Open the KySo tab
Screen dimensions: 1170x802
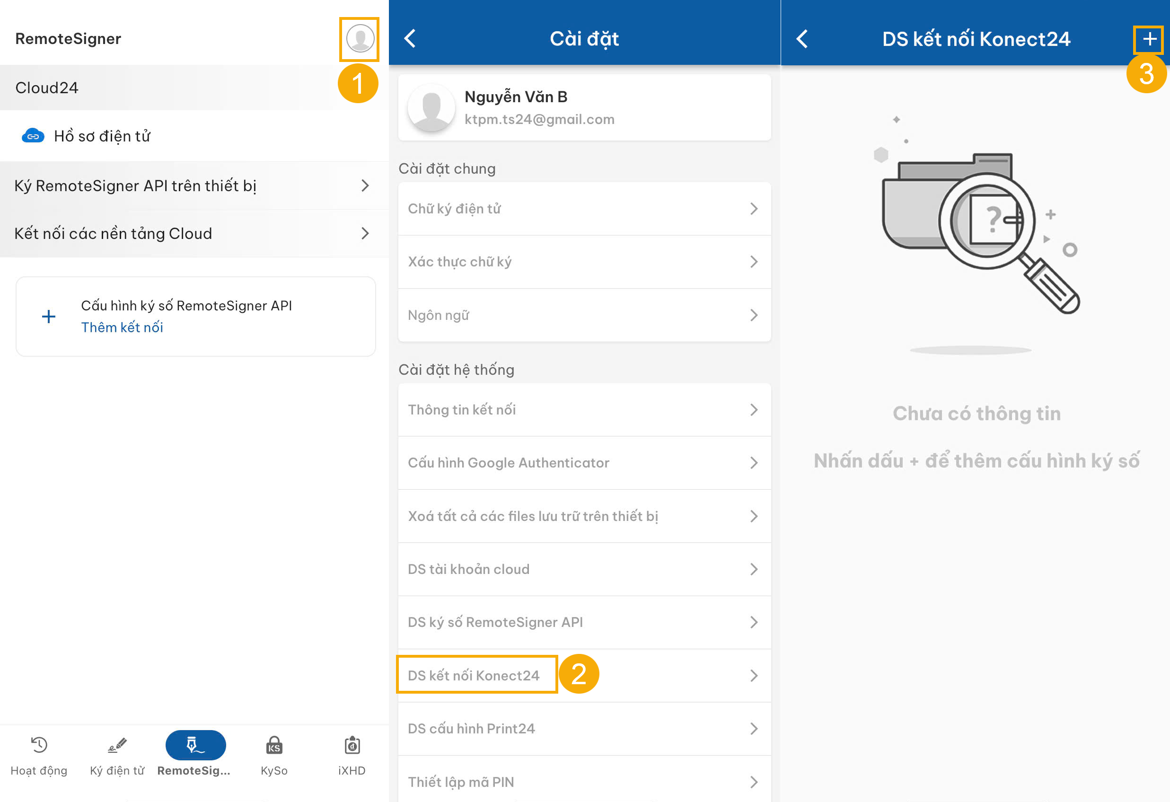coord(274,755)
